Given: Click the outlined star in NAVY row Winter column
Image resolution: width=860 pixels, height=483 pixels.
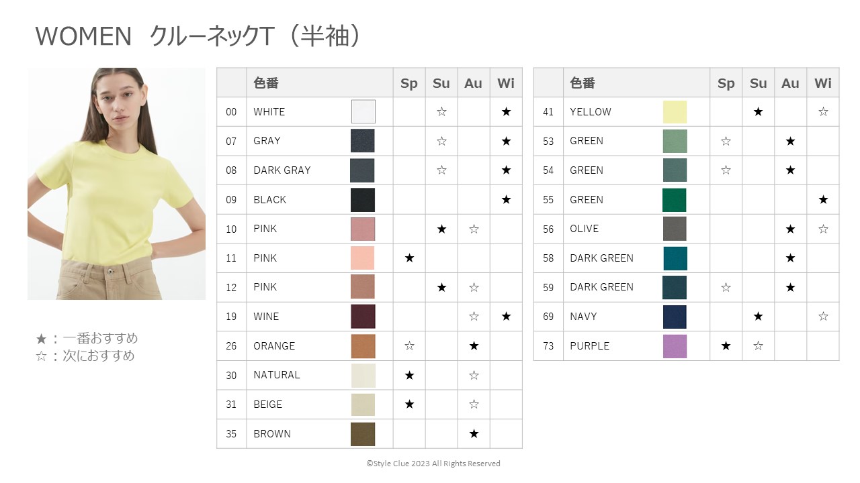Looking at the screenshot, I should (x=823, y=317).
